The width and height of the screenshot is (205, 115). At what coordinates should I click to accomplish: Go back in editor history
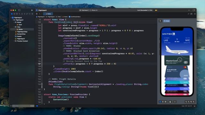pyautogui.click(x=40, y=14)
